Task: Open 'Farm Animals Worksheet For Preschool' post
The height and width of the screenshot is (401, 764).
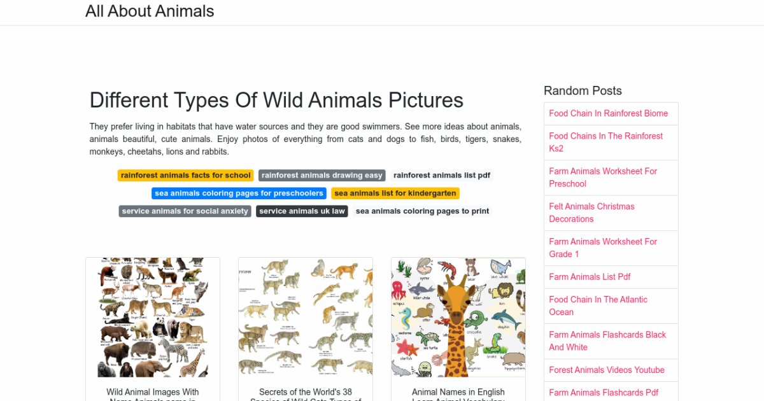Action: click(x=603, y=178)
